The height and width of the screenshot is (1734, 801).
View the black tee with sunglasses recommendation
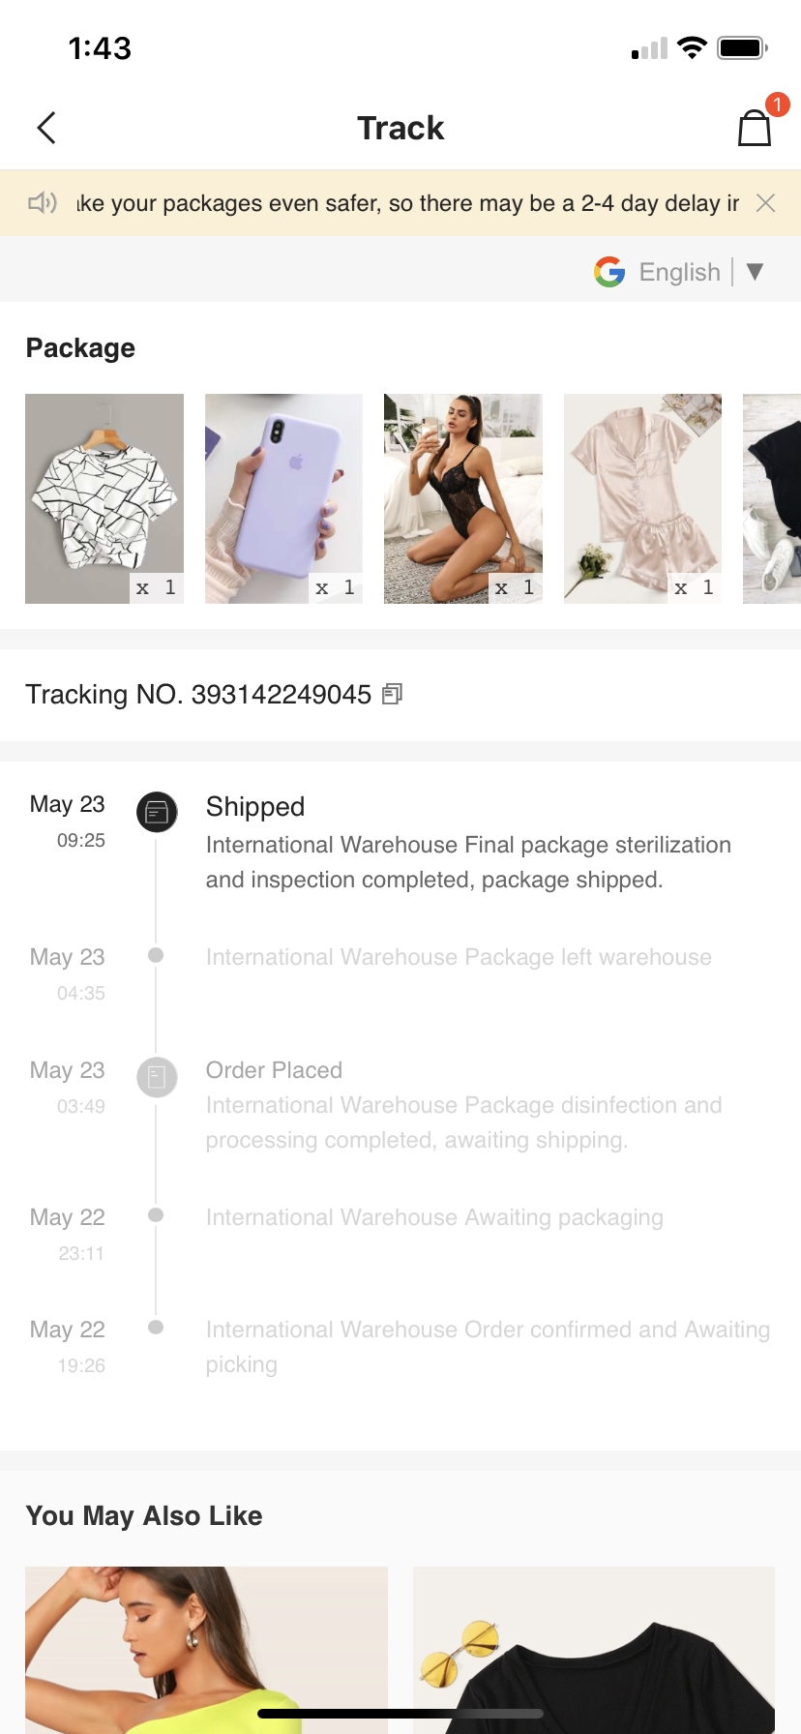pos(594,1650)
